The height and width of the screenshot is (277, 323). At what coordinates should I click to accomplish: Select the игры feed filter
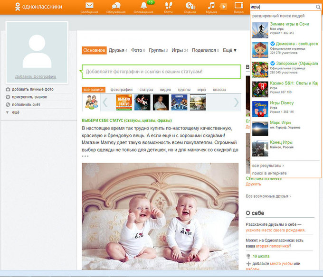point(202,90)
